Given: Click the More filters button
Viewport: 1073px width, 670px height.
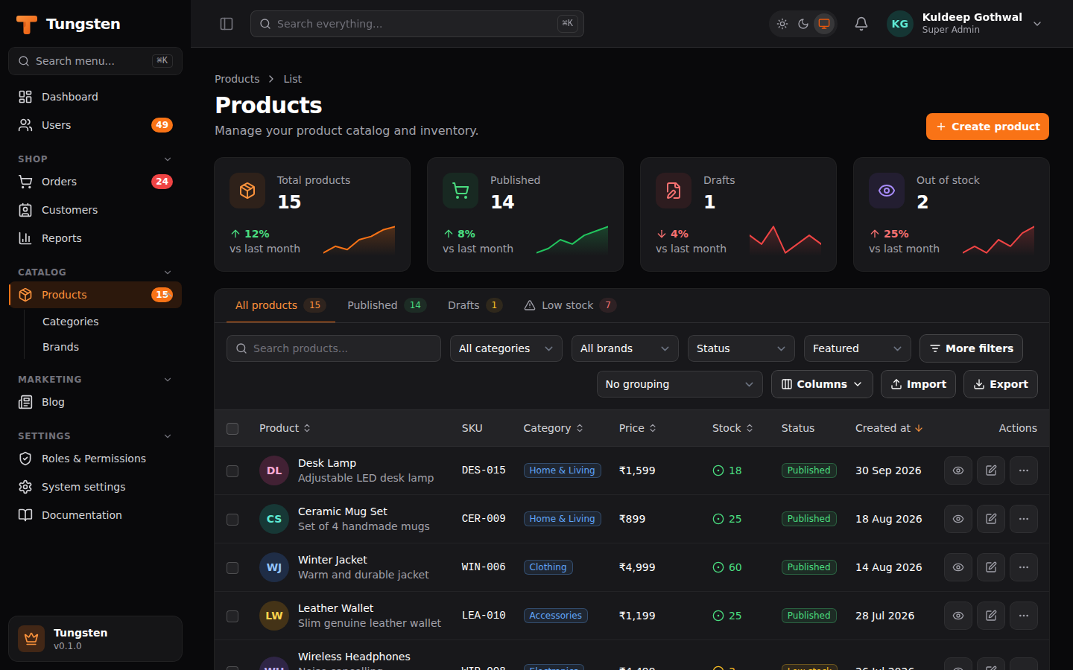Looking at the screenshot, I should (x=971, y=348).
